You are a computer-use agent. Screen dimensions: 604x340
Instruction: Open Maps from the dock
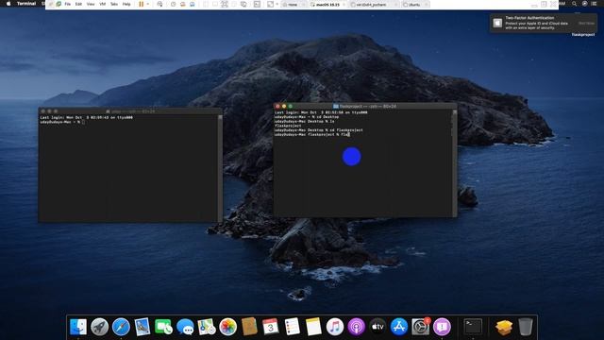click(207, 327)
